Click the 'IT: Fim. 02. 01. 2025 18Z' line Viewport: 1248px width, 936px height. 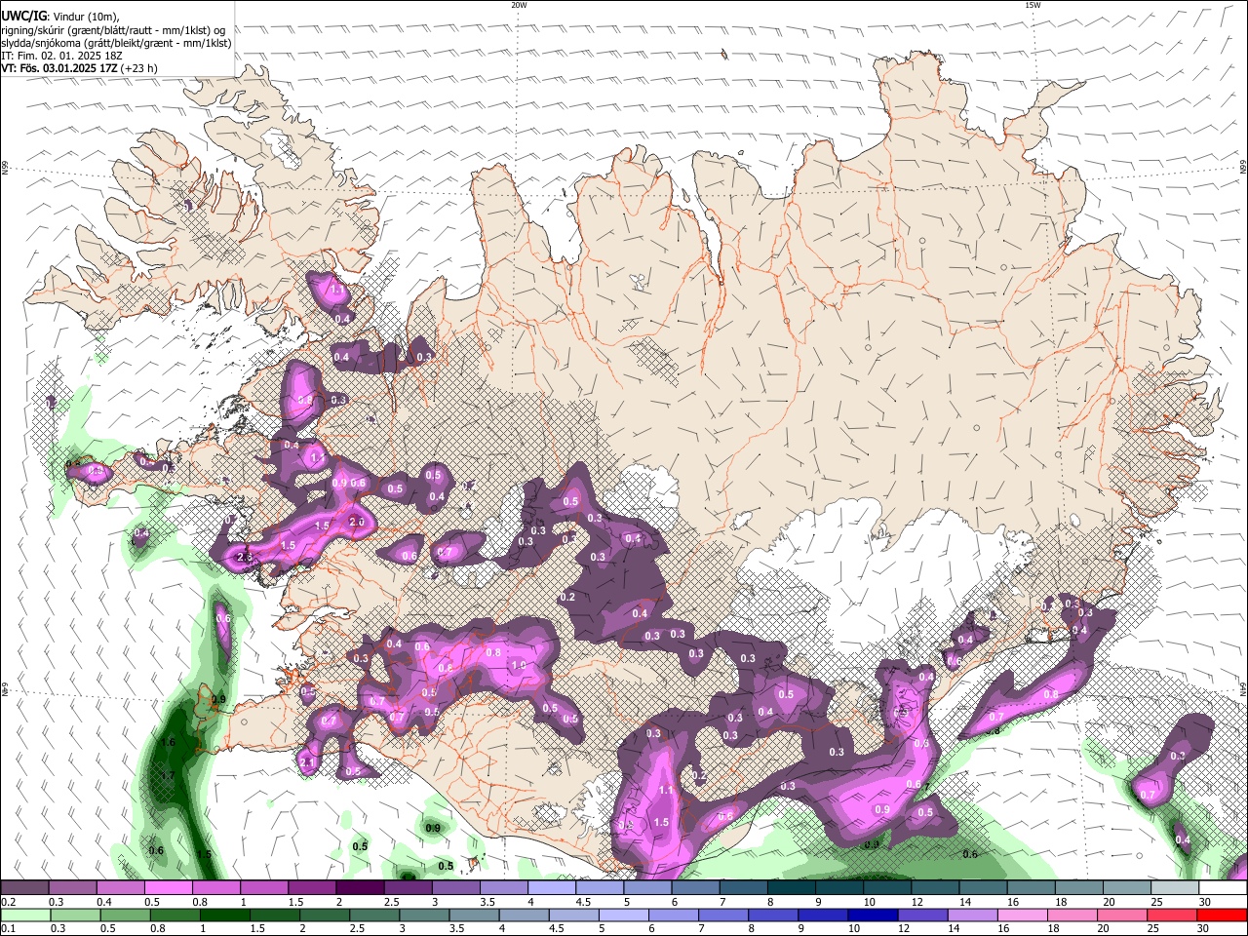61,56
